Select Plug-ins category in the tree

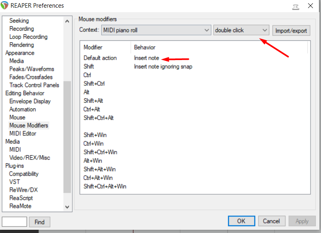click(15, 166)
